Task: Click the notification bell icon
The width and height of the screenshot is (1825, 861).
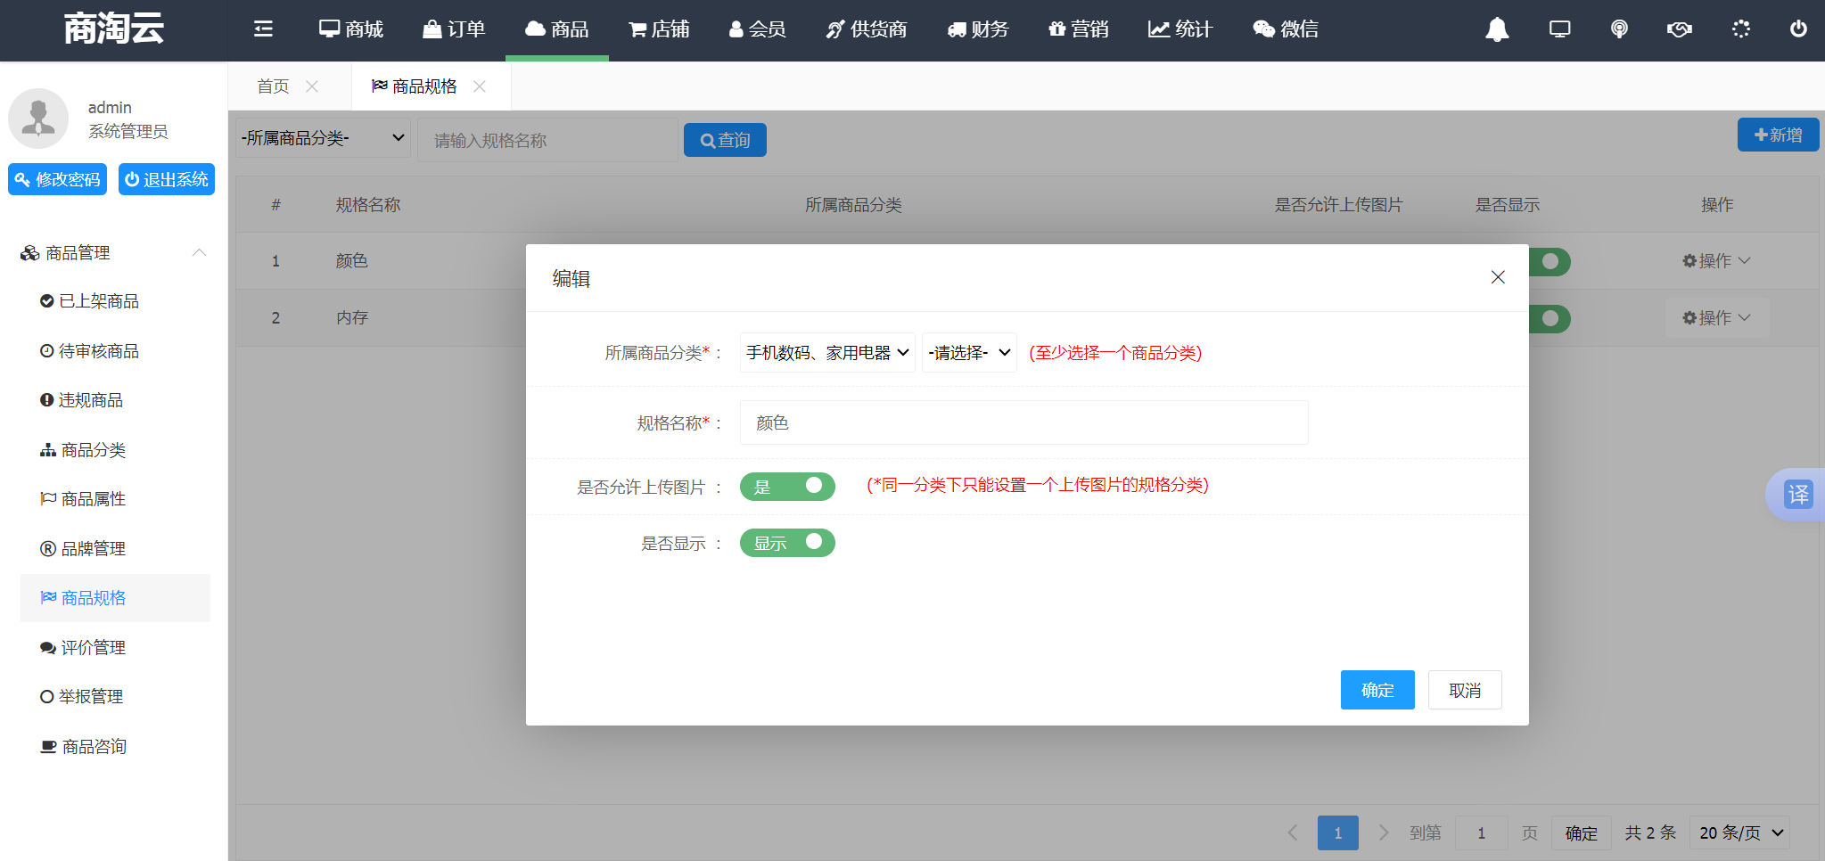Action: click(1497, 29)
